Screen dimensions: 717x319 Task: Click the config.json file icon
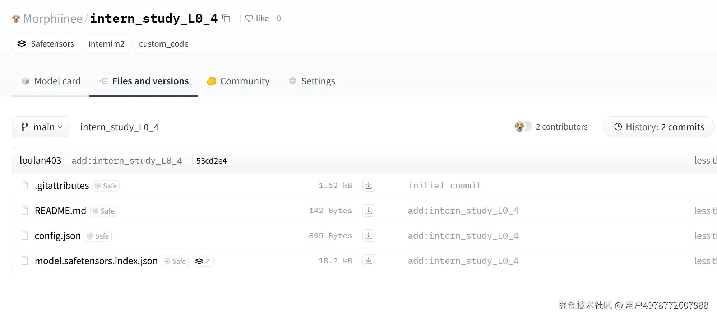coord(25,235)
